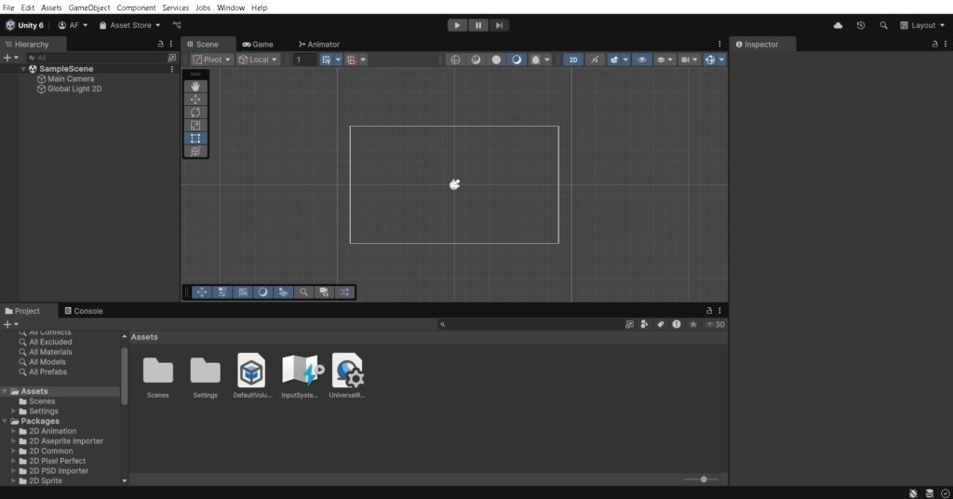Lock the Inspector panel

pyautogui.click(x=934, y=45)
